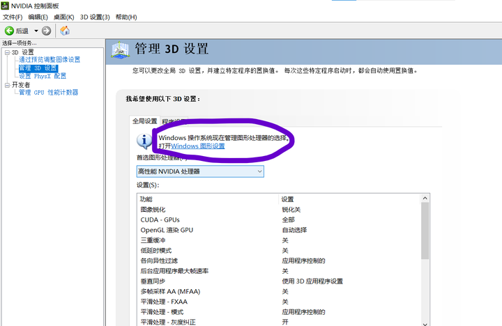Click the grey Forward arrow icon
The height and width of the screenshot is (326, 502).
(x=47, y=31)
